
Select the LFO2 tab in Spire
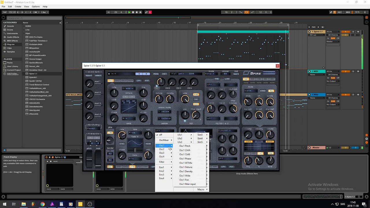tap(139, 167)
